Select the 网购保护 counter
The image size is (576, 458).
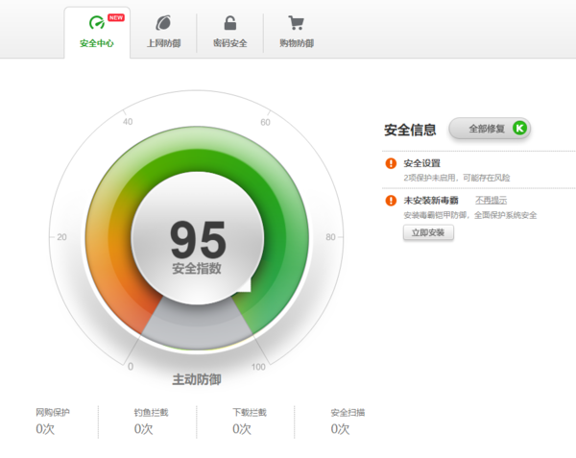tap(53, 421)
